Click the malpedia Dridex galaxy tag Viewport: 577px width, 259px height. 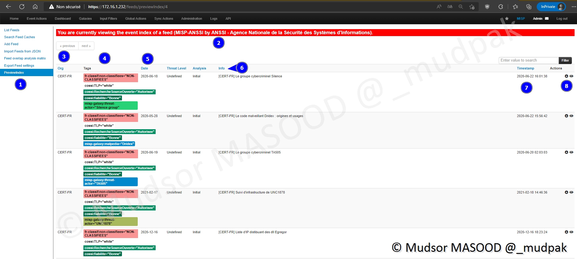tap(109, 144)
